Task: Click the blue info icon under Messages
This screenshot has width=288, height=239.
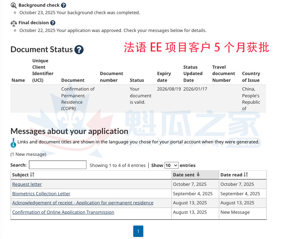Action: (13, 143)
